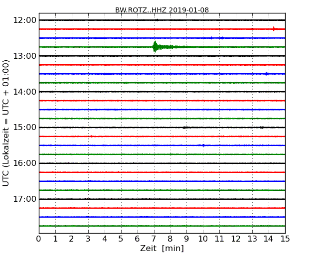Click the 15:00 y-axis tick label
This screenshot has height=259, width=324.
(x=25, y=128)
